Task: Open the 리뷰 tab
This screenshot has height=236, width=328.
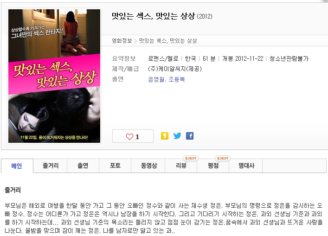Action: click(x=181, y=166)
